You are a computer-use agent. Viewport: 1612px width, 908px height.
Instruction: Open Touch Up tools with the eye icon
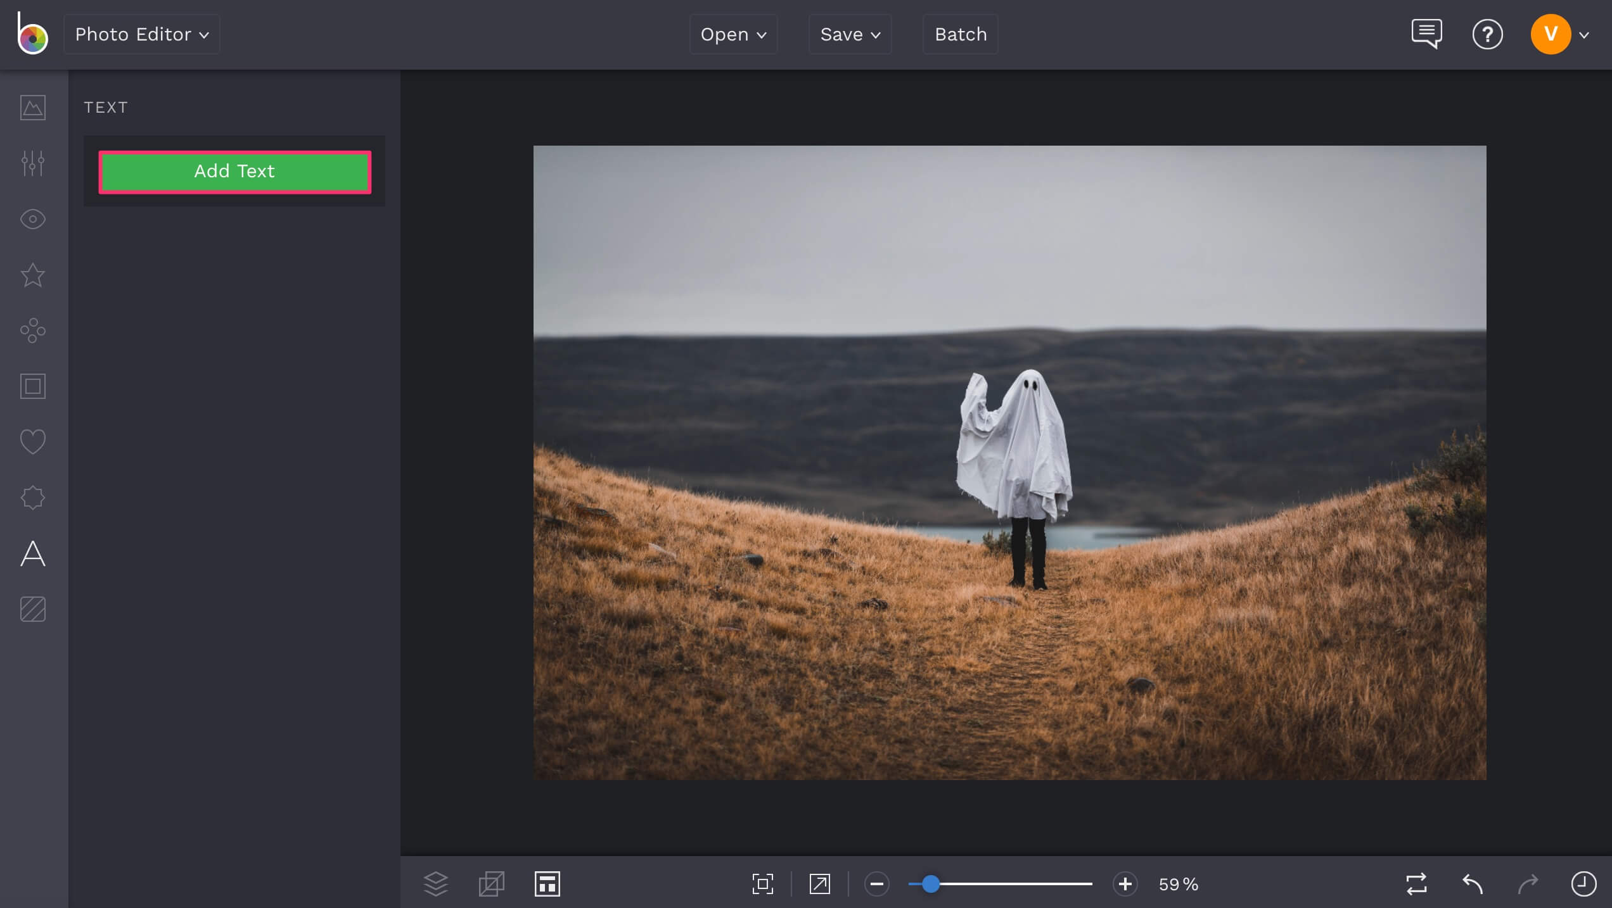point(32,219)
